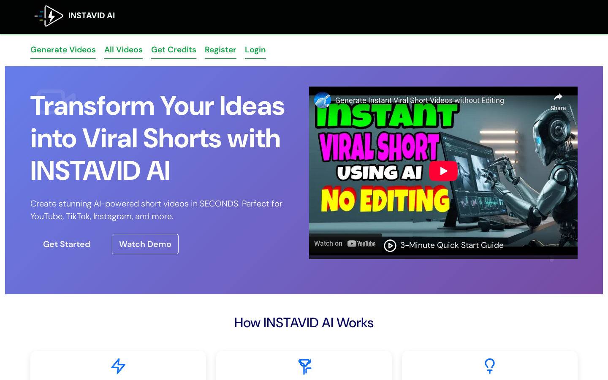Click the lightning bolt feature card icon

point(118,366)
